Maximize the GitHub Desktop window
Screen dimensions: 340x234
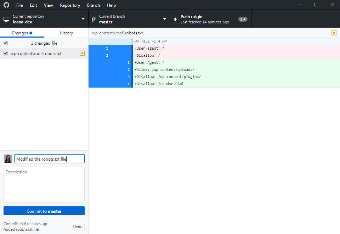point(316,5)
